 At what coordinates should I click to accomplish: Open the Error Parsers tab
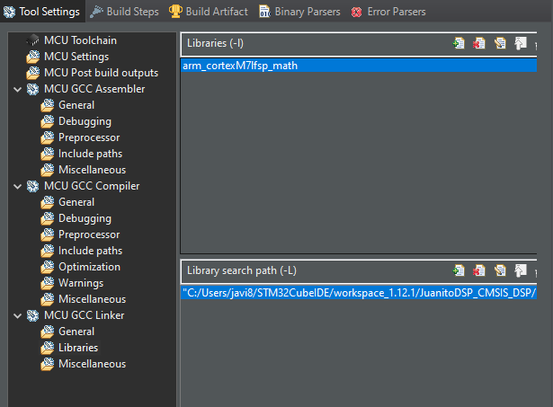click(388, 12)
